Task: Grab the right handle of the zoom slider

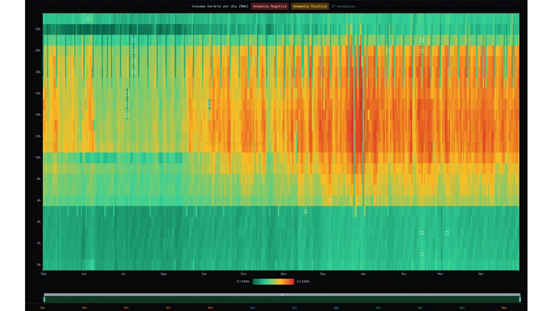Action: click(520, 299)
